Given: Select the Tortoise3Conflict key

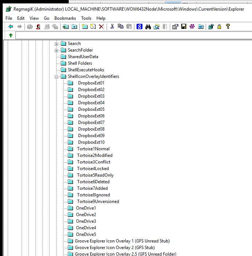Looking at the screenshot, I should tap(94, 162).
